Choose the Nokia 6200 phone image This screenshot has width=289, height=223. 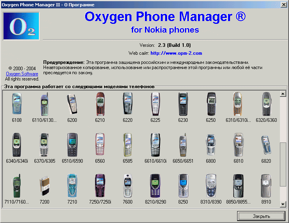pyautogui.click(x=72, y=104)
